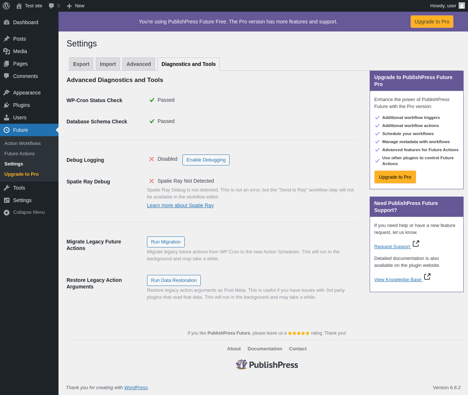Click the user avatar in admin bar
468x395 pixels.
click(462, 6)
